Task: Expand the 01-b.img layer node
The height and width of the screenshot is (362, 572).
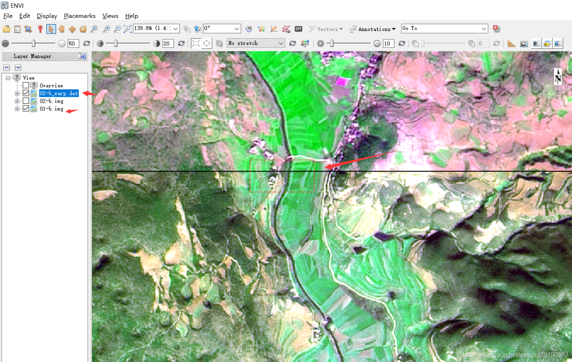Action: 17,109
